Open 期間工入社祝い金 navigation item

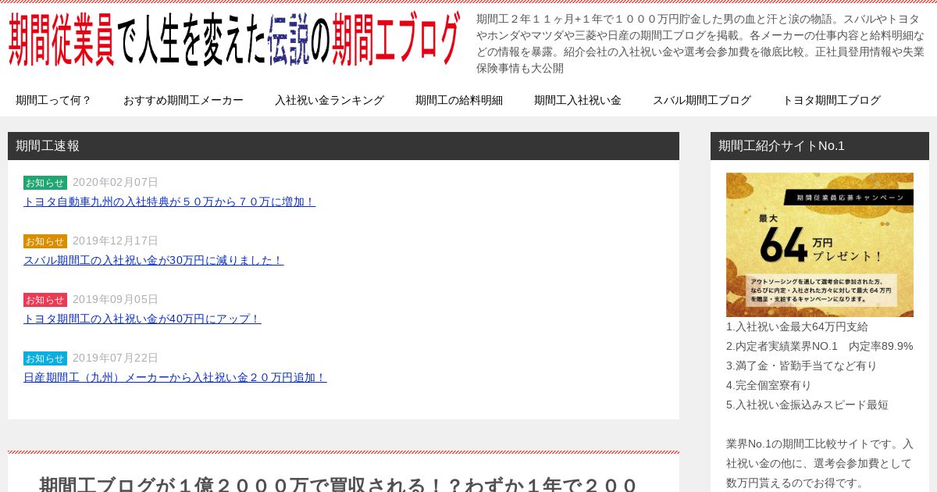coord(578,100)
